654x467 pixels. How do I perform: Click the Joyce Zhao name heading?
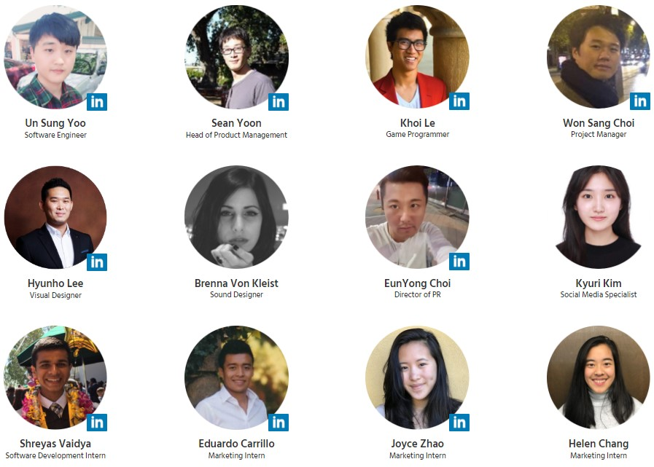(x=418, y=444)
